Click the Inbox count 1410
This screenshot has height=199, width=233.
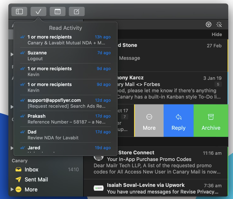coord(73,169)
